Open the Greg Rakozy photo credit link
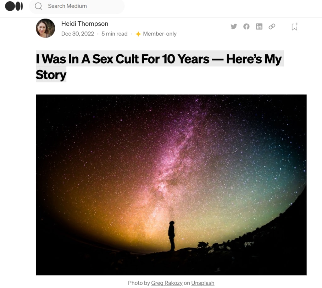 pyautogui.click(x=167, y=283)
